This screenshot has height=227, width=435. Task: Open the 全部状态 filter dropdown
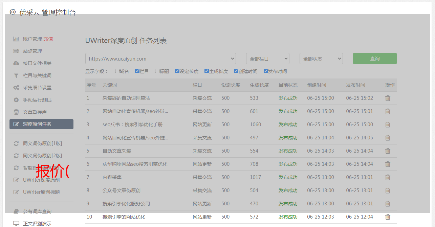coord(321,59)
